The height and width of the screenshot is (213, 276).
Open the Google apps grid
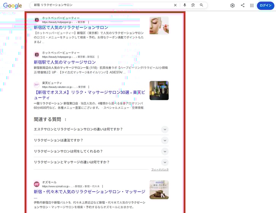pos(252,5)
